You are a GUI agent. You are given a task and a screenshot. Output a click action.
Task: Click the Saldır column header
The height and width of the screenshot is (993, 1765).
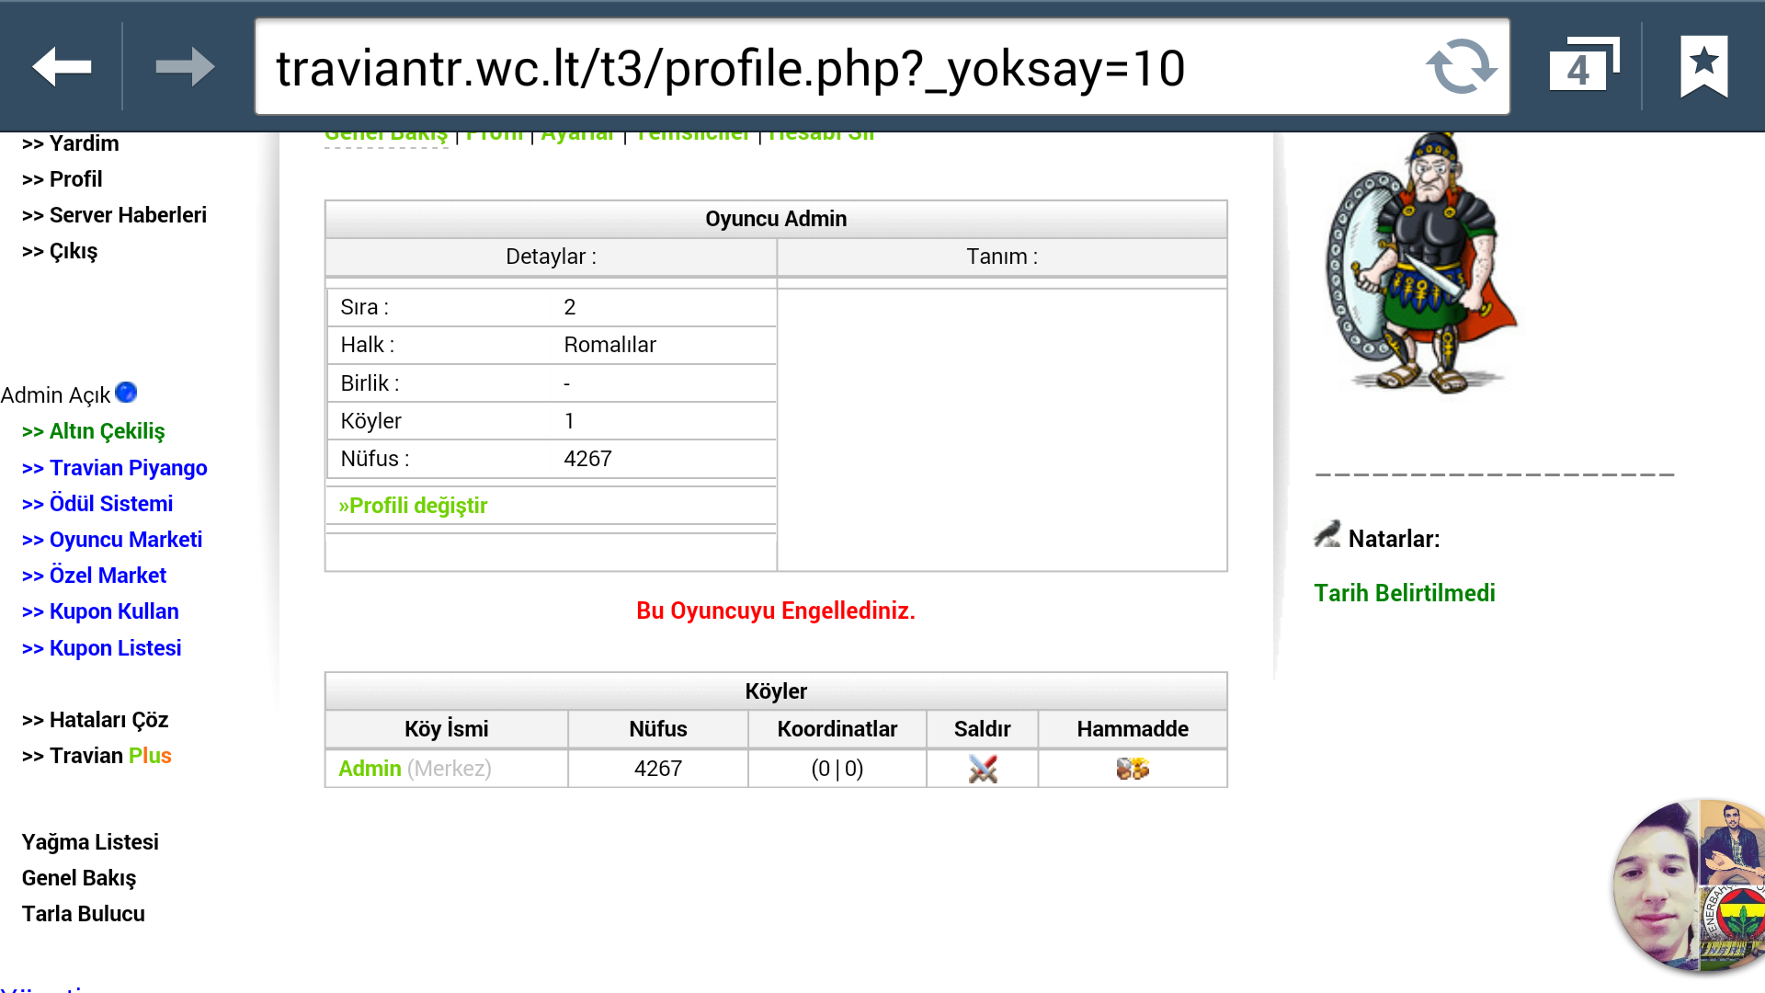(x=983, y=729)
